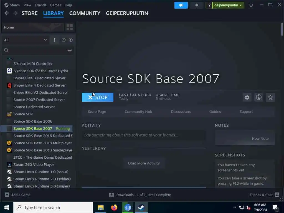Click the Source SDK list icon
This screenshot has width=284, height=213.
pos(9,114)
